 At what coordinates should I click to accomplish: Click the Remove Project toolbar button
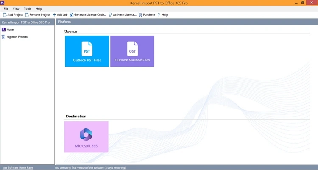(37, 15)
